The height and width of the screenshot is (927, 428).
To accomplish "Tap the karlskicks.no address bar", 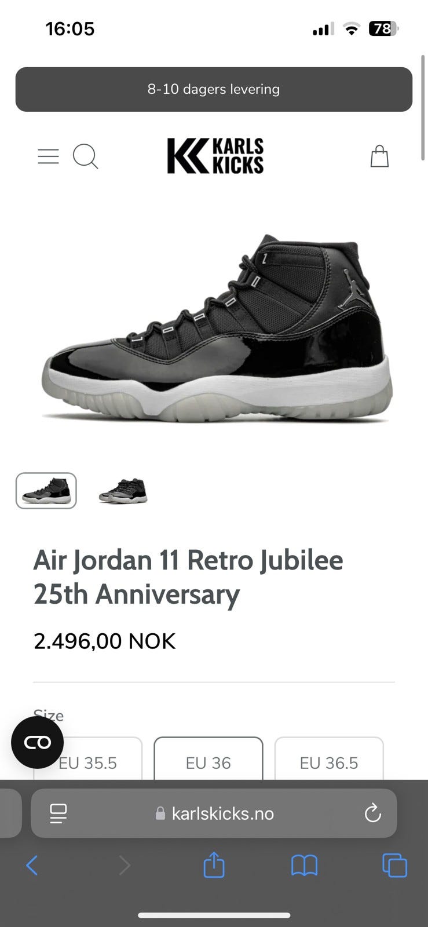I will point(214,813).
